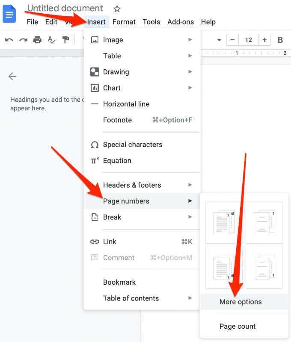291x342 pixels.
Task: Increase font size with plus button
Action: pos(264,40)
